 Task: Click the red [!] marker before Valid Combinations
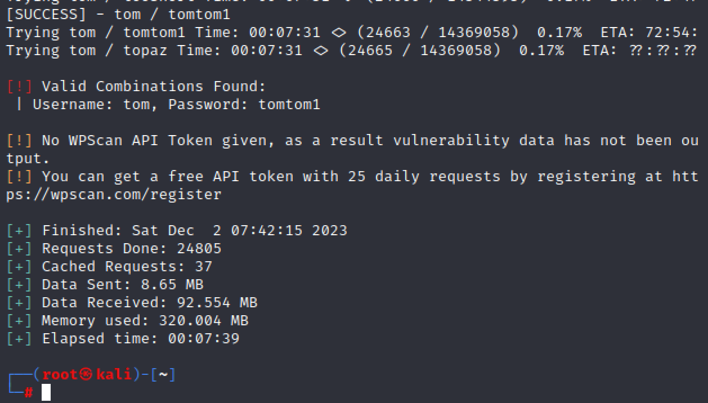(x=20, y=86)
